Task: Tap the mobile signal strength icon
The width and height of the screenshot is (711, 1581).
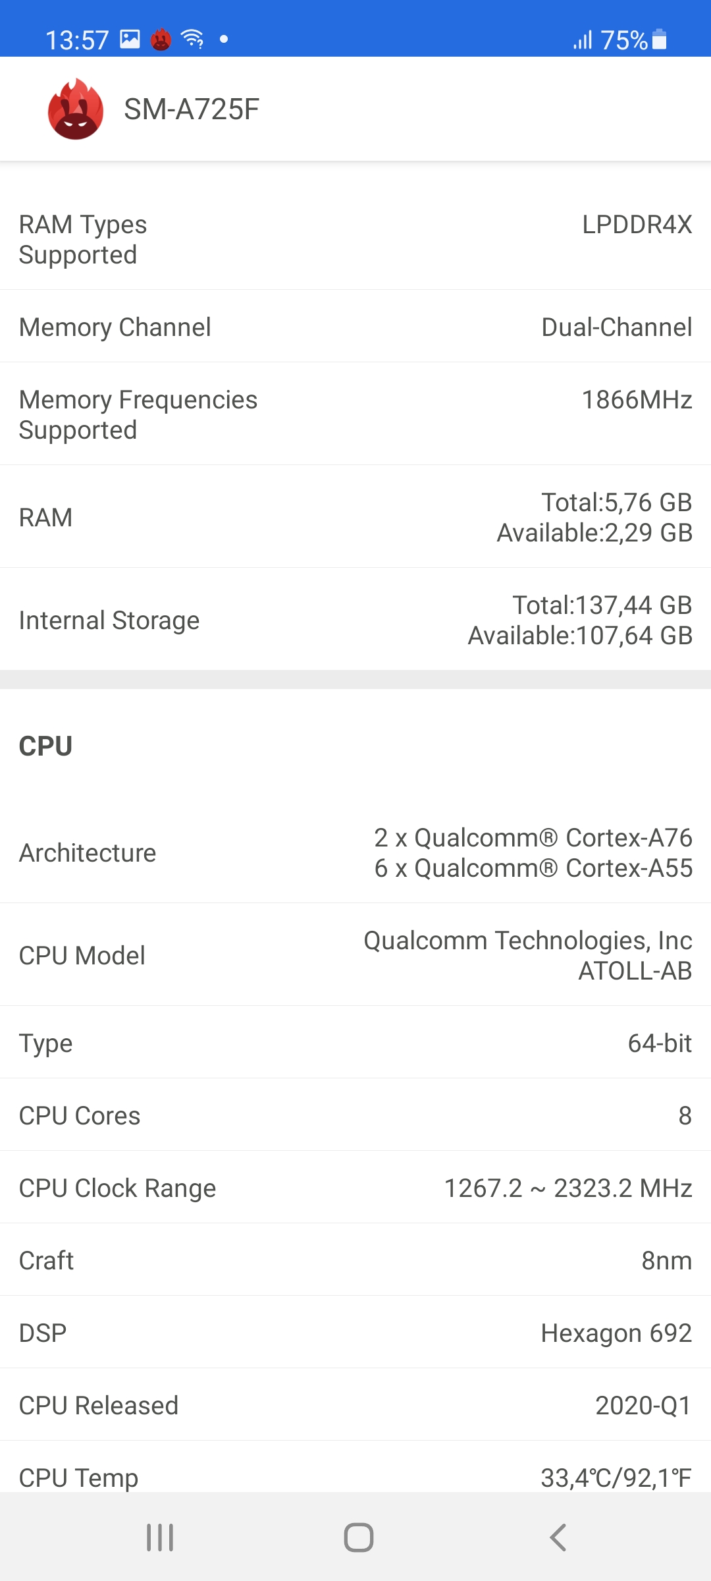Action: [x=583, y=40]
